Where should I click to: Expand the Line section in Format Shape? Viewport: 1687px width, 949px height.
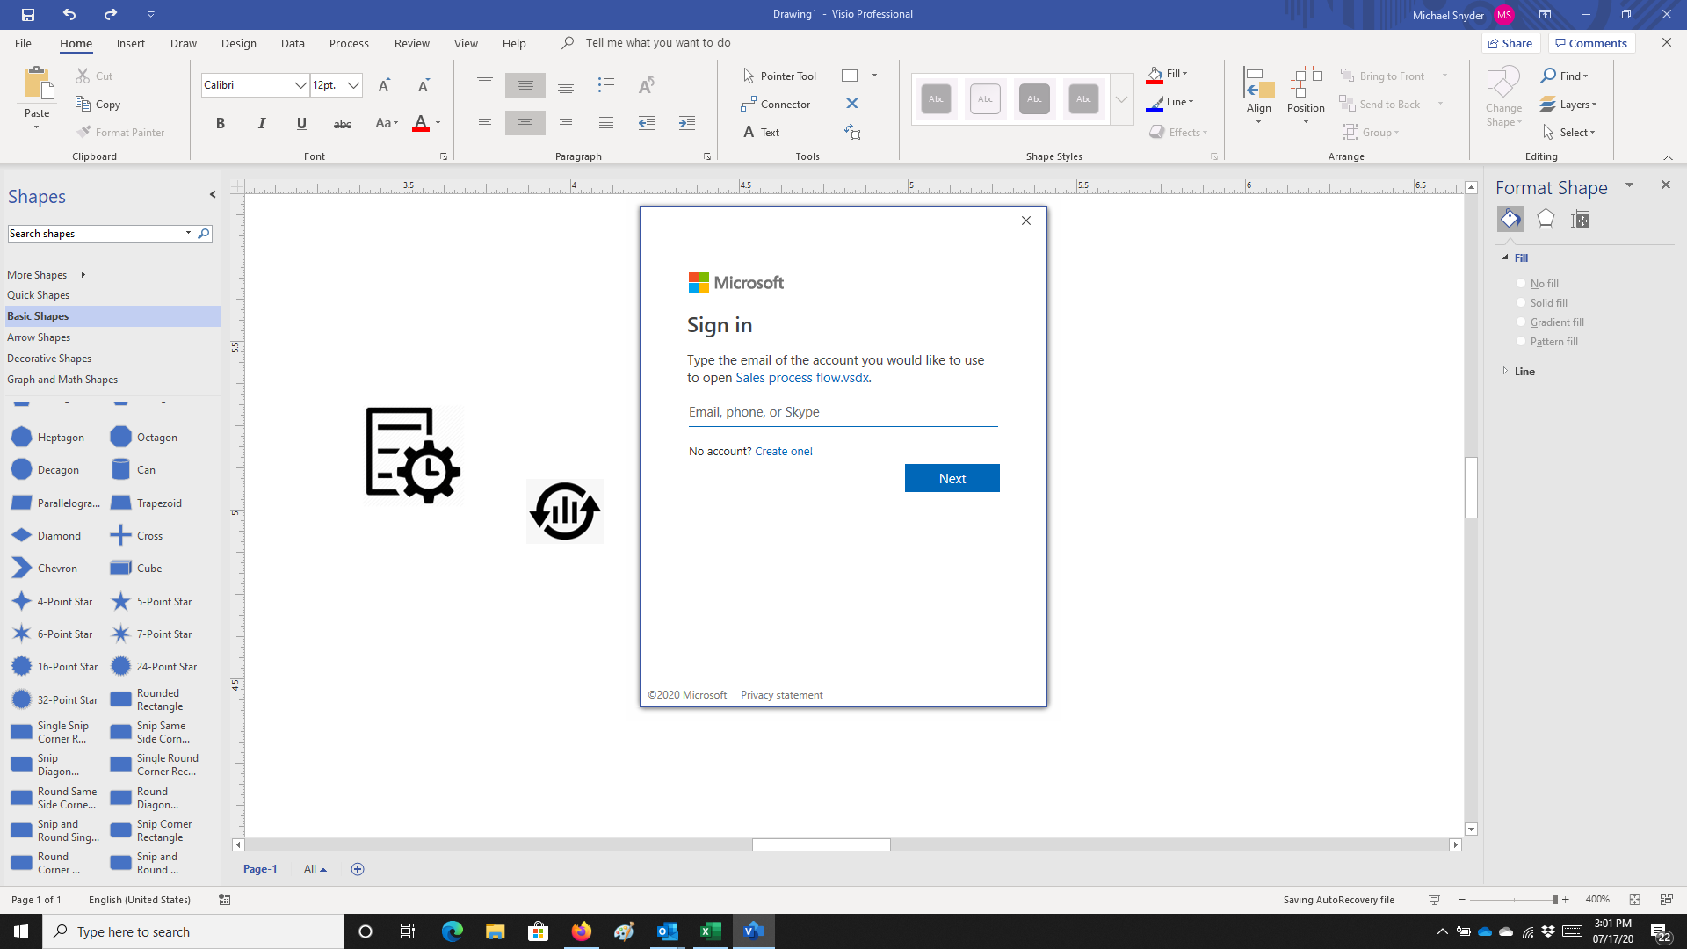pos(1505,371)
